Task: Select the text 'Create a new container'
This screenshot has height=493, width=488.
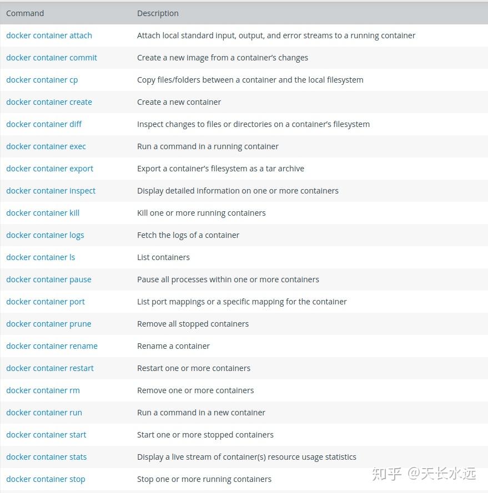Action: coord(179,102)
